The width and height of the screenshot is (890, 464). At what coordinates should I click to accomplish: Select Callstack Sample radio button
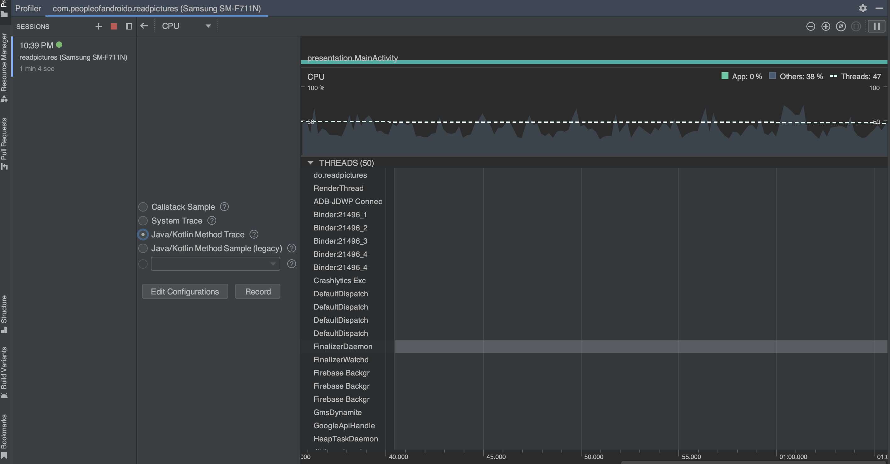pyautogui.click(x=143, y=207)
